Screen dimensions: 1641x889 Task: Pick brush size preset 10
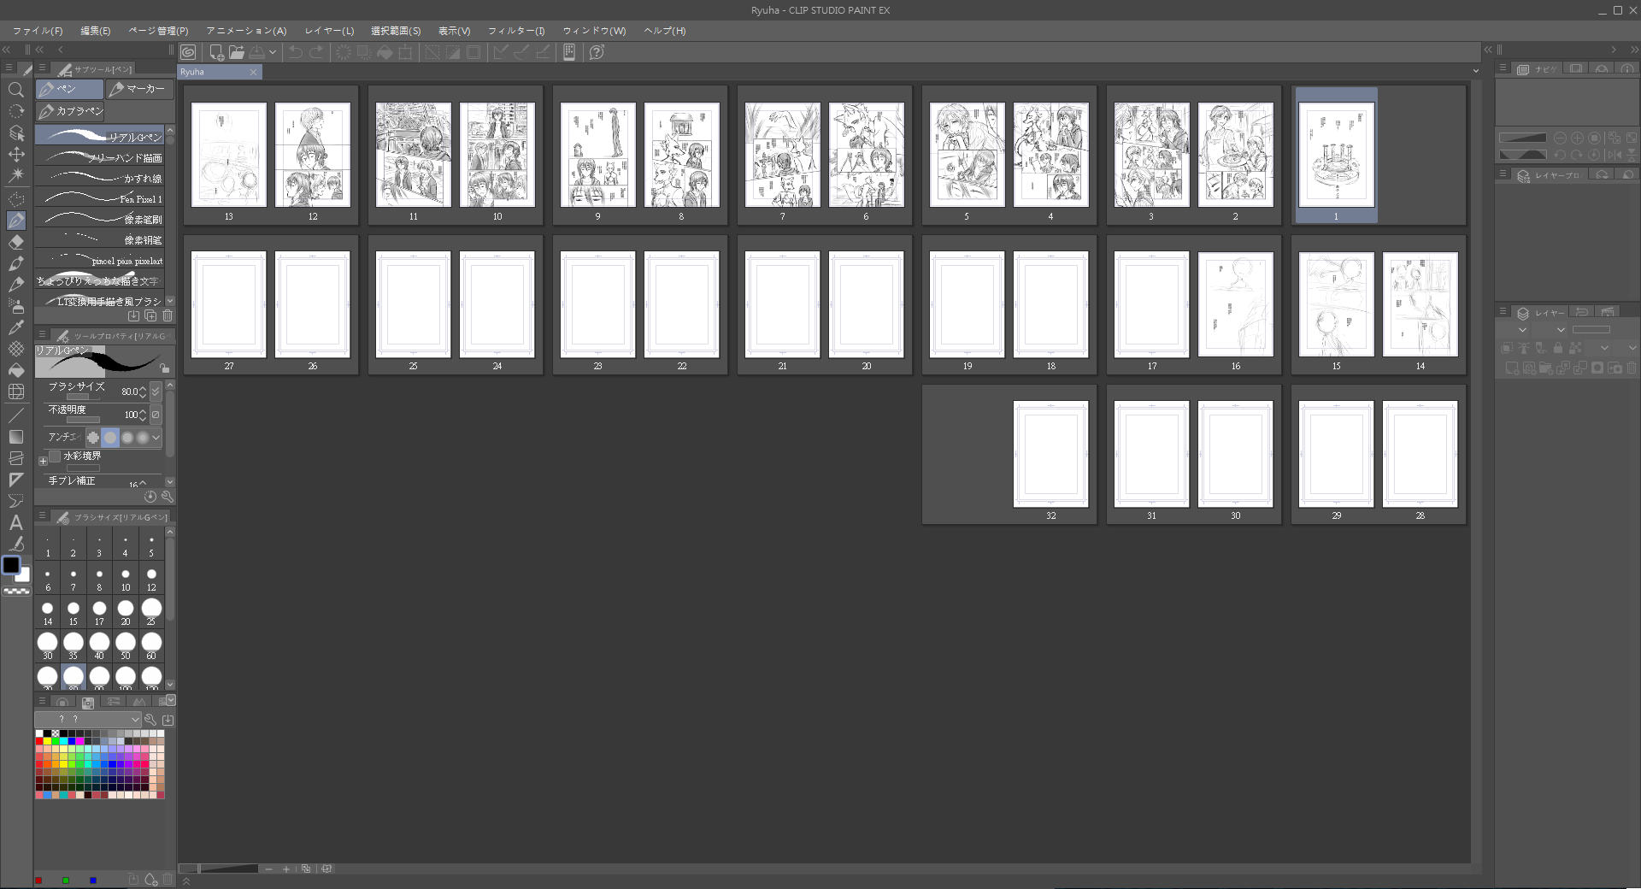pos(126,579)
